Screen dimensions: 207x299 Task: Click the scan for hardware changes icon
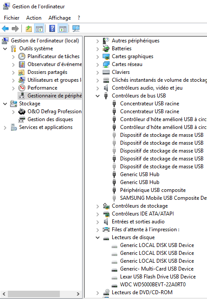(76, 28)
